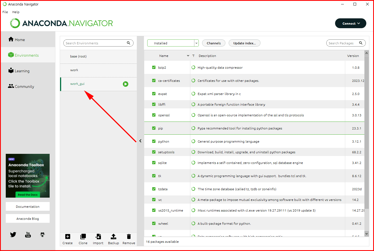Image resolution: width=374 pixels, height=251 pixels.
Task: Toggle the pip package checkbox
Action: point(154,128)
